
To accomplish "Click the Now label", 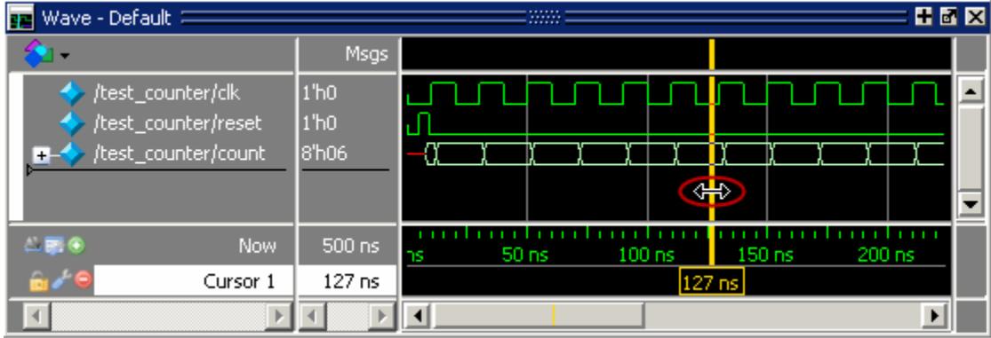I will [x=257, y=246].
